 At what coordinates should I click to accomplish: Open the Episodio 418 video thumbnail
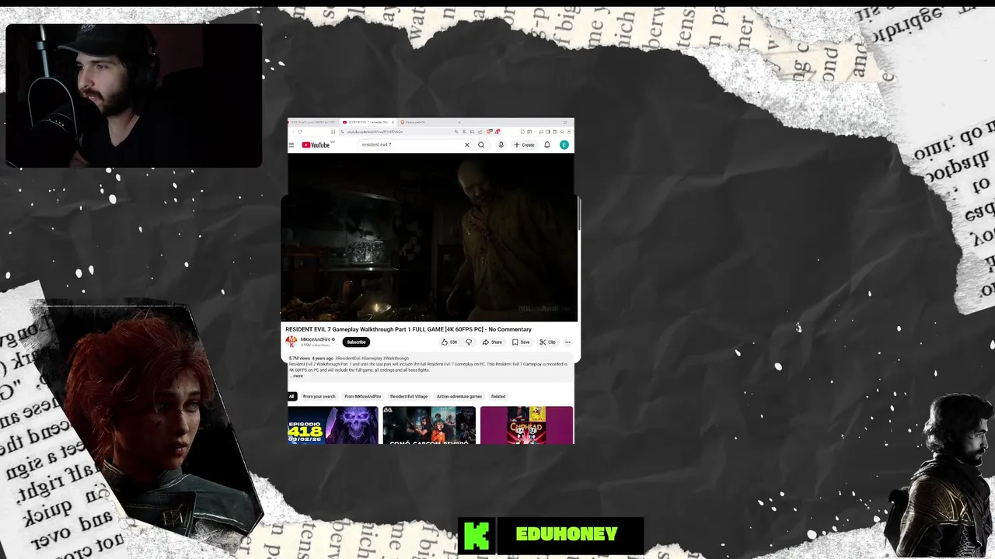333,425
